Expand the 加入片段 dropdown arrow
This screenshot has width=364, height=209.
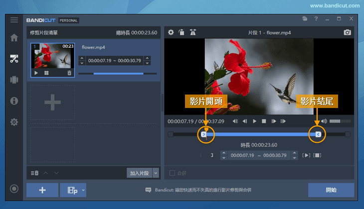pos(156,173)
